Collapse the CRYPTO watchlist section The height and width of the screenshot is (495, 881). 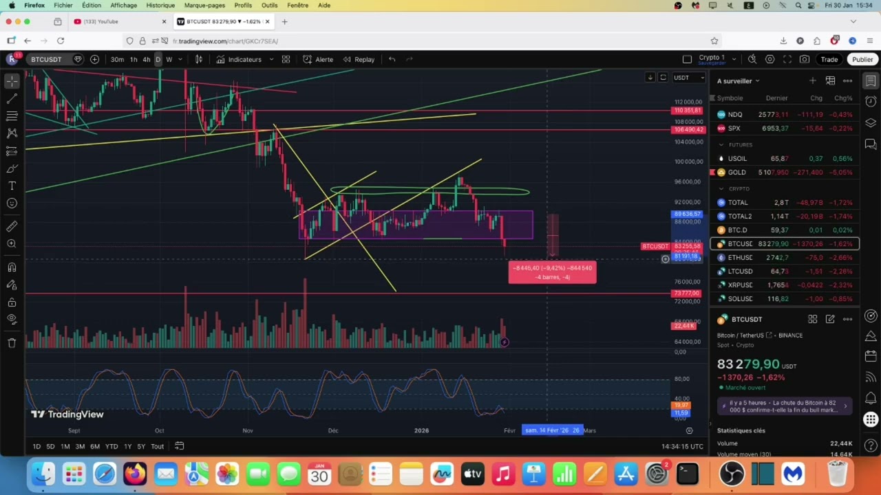tap(721, 189)
